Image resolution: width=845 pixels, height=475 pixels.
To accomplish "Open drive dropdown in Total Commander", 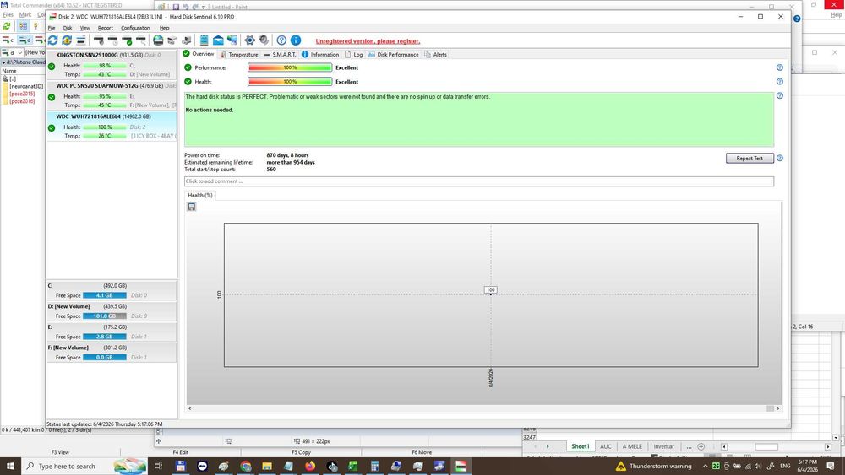I will (x=12, y=52).
